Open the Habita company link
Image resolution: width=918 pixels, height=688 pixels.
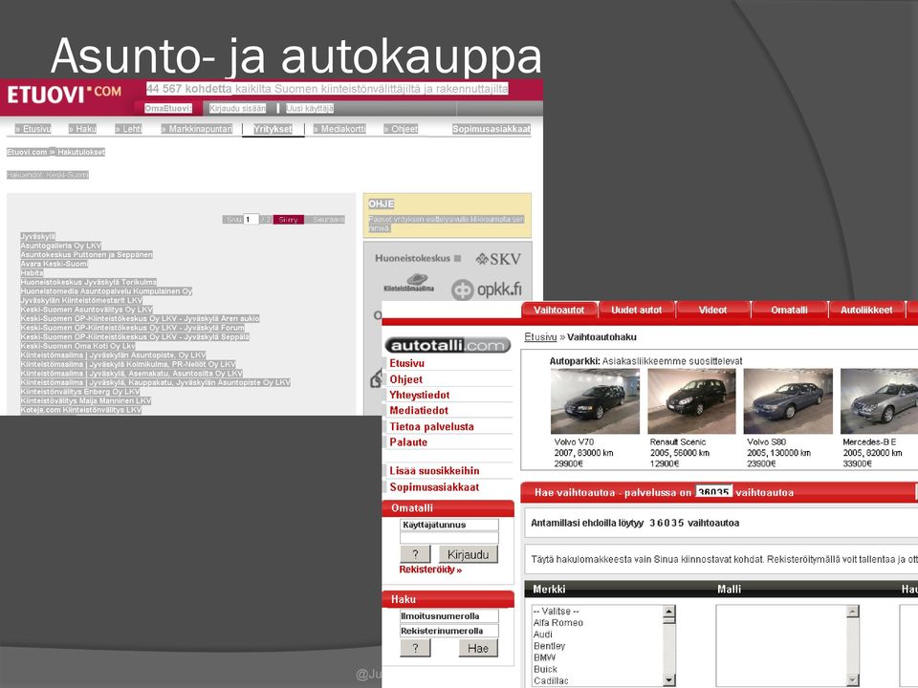(x=33, y=273)
